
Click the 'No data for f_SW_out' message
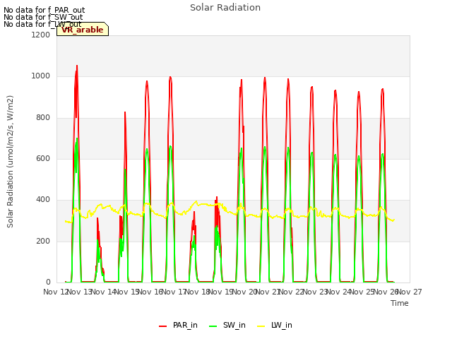43,17
